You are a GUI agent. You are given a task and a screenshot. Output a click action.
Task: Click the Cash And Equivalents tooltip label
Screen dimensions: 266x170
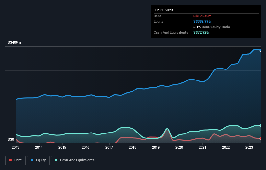tap(171, 32)
